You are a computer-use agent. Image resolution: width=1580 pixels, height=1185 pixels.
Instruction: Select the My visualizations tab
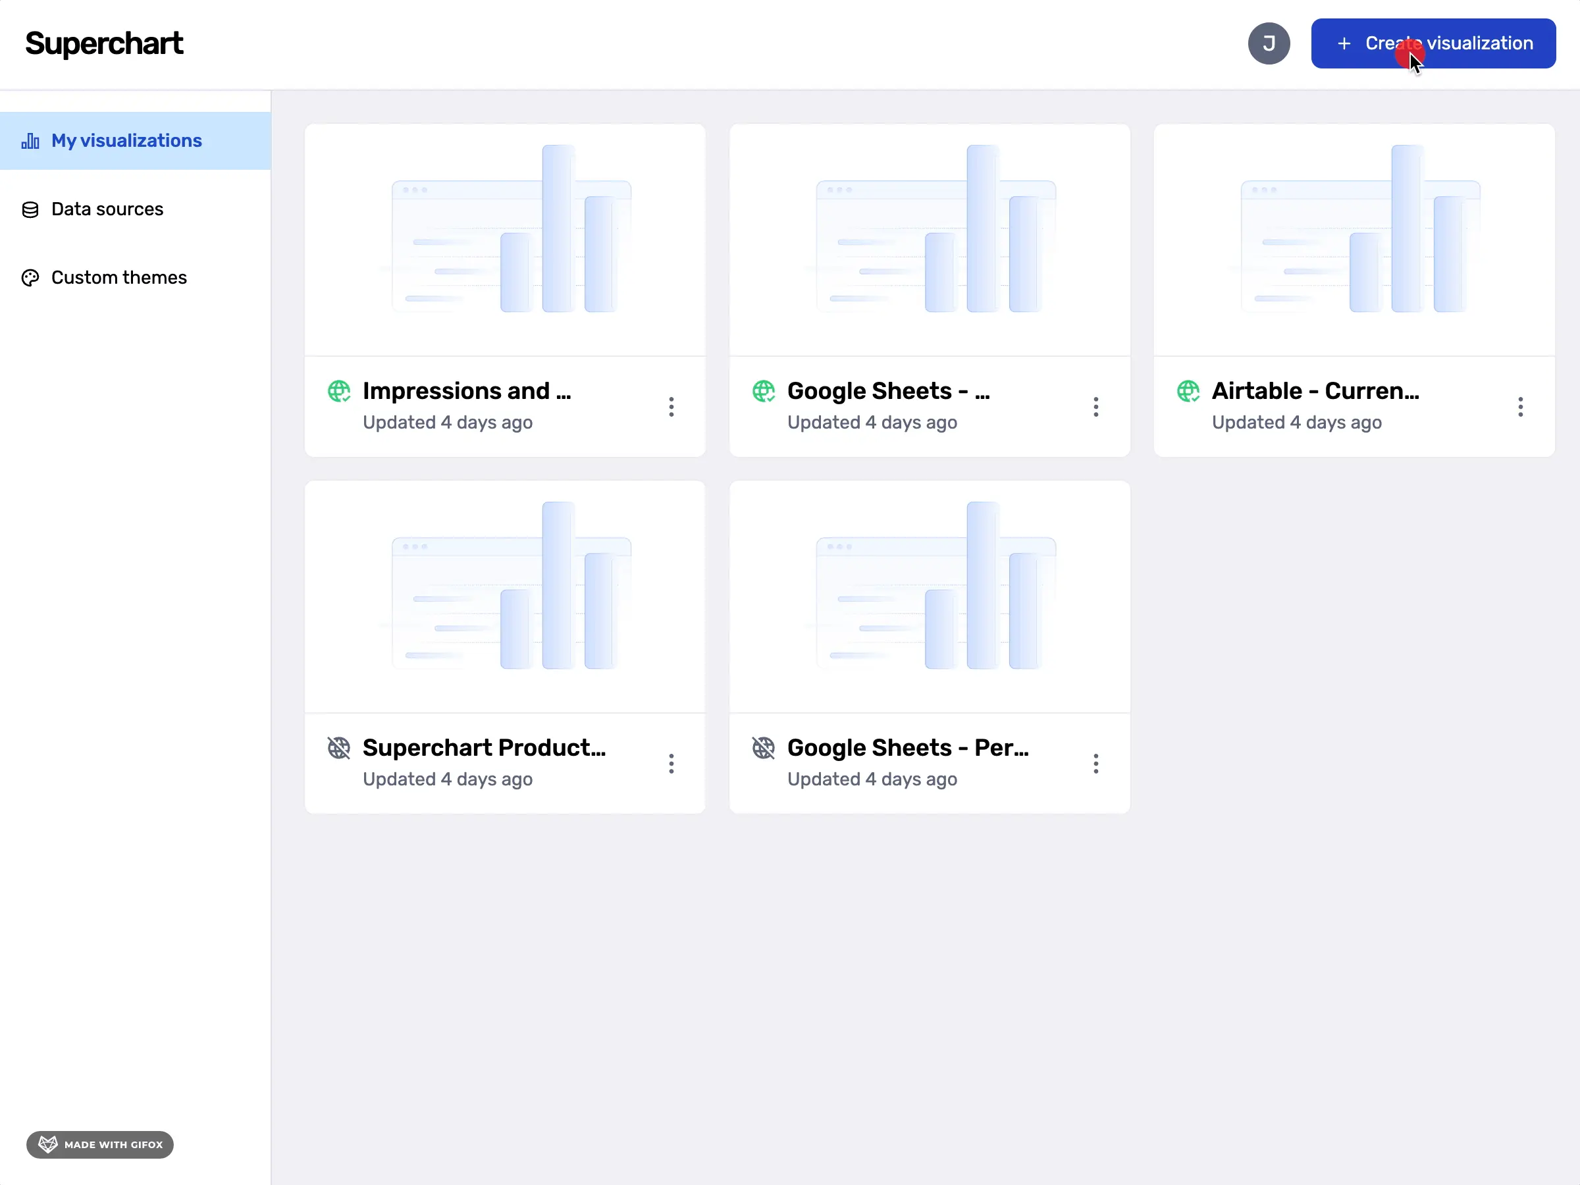(x=135, y=141)
